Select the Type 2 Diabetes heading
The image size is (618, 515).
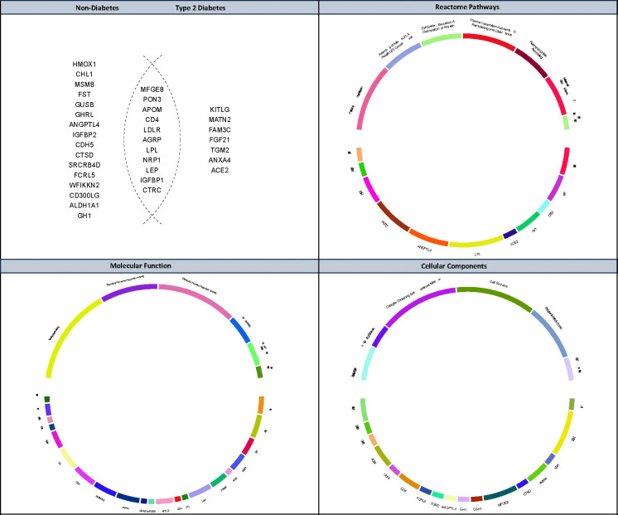[x=196, y=8]
